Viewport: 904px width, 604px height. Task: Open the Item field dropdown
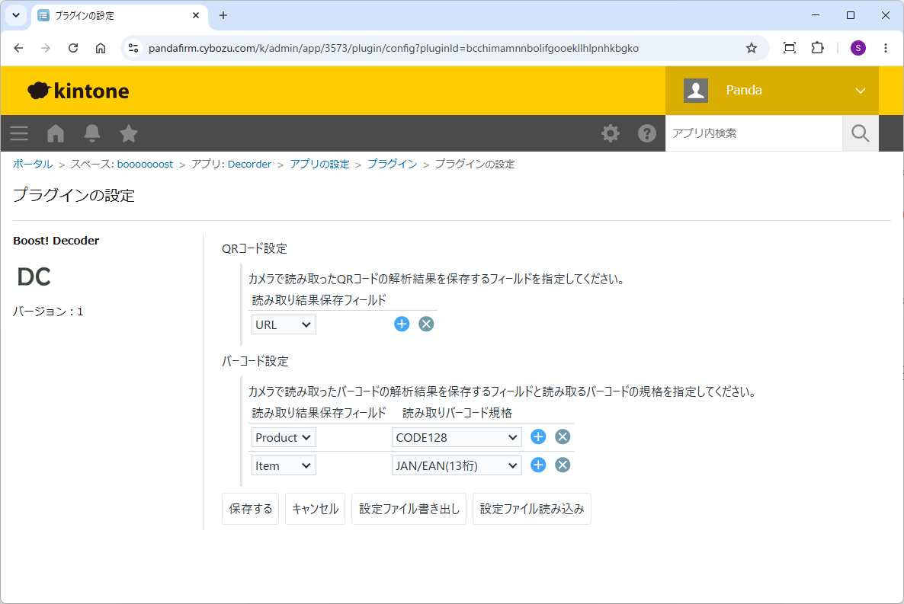click(x=284, y=465)
